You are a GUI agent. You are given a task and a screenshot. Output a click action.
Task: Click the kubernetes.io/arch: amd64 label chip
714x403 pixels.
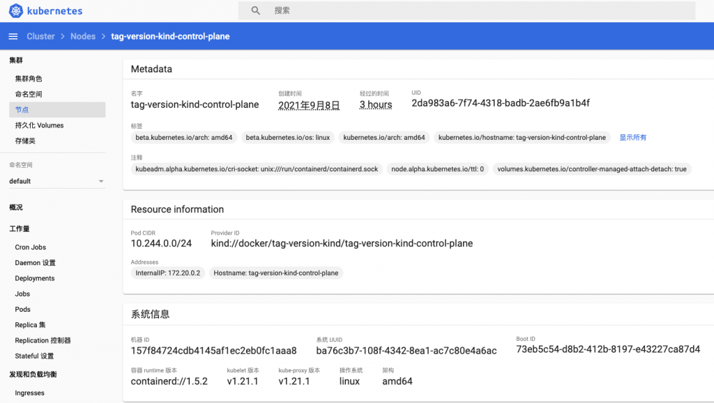pos(384,137)
